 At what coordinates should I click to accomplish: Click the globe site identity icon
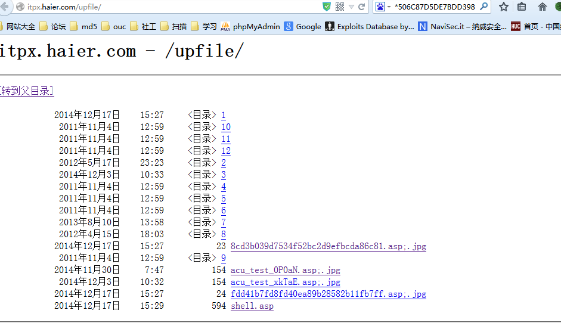[x=20, y=7]
